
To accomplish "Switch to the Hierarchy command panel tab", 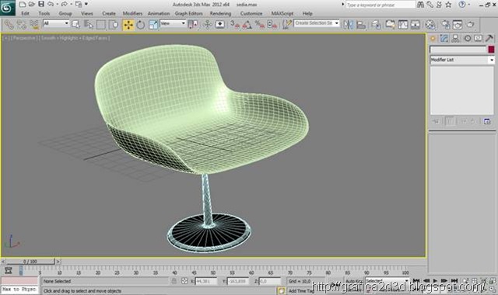I will pyautogui.click(x=455, y=38).
